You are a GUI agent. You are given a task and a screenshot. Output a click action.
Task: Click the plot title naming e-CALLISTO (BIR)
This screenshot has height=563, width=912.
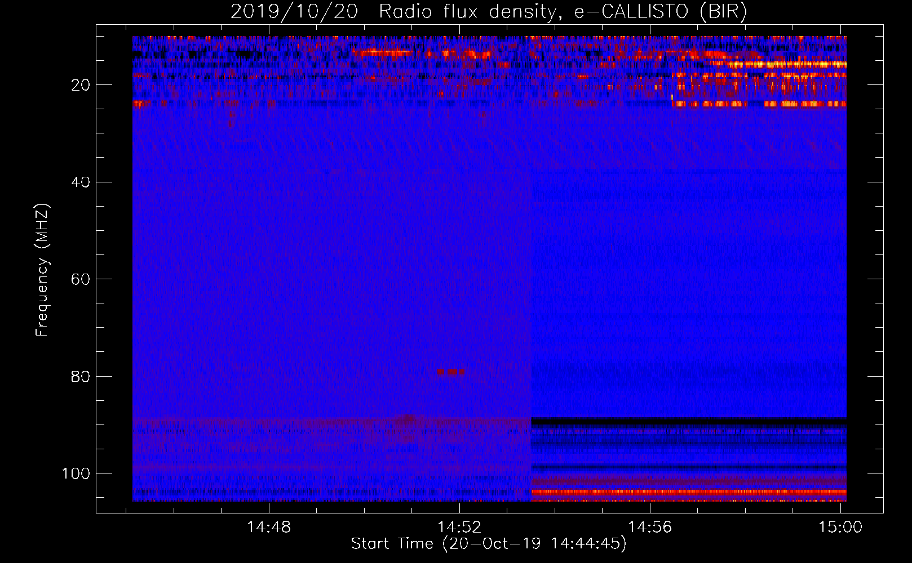(489, 11)
